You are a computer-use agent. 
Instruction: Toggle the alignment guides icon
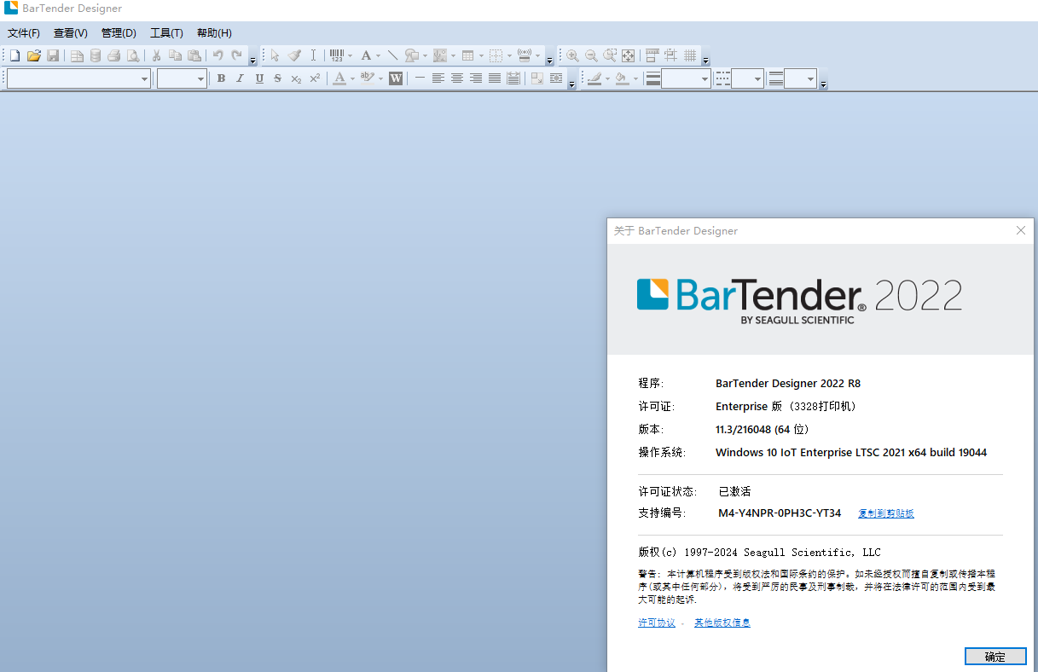(x=671, y=55)
